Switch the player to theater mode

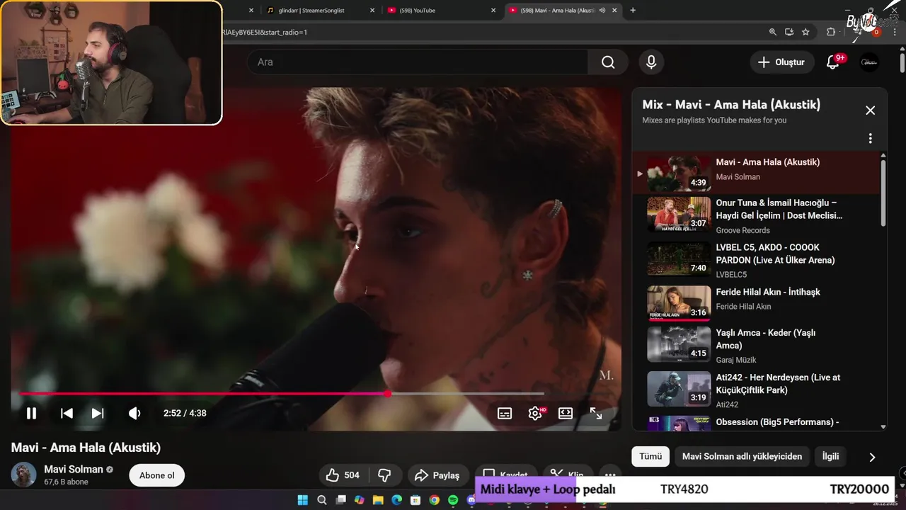point(566,413)
